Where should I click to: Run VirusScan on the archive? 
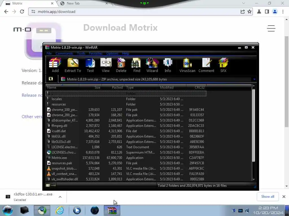click(187, 65)
